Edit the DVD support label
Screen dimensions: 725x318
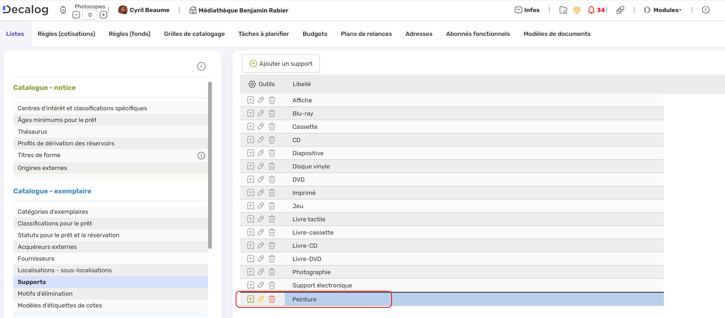261,179
